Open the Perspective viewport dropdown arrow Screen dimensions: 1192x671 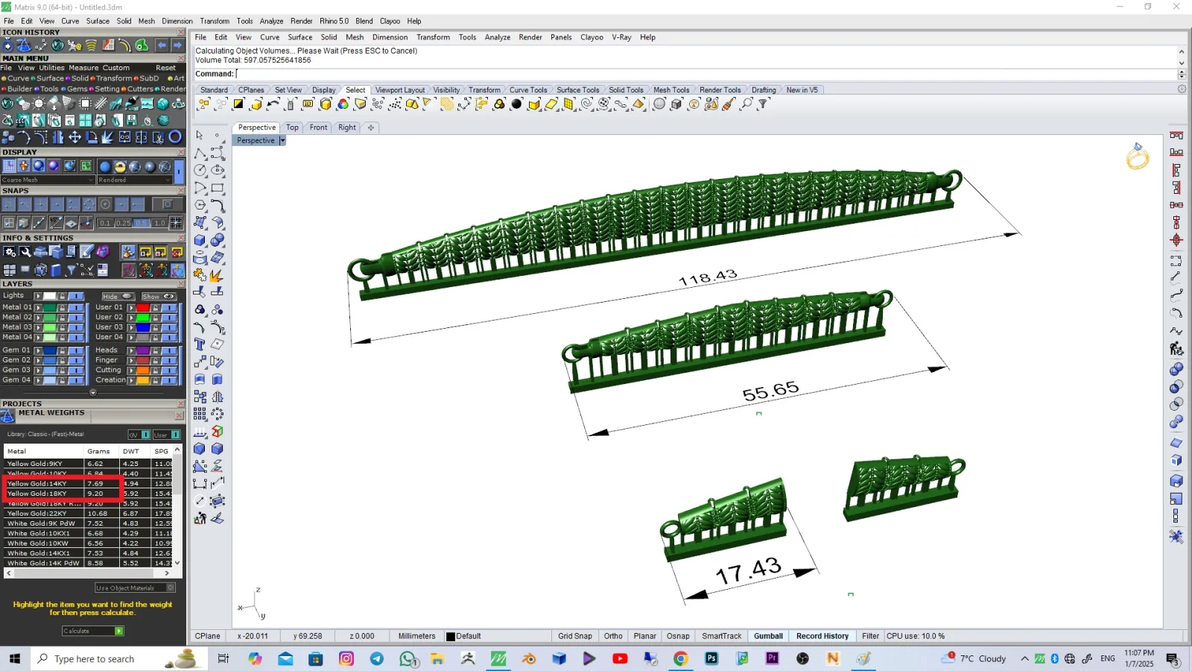(x=282, y=140)
